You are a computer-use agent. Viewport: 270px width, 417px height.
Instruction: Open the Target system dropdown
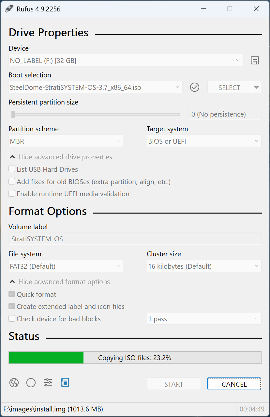[x=204, y=141]
